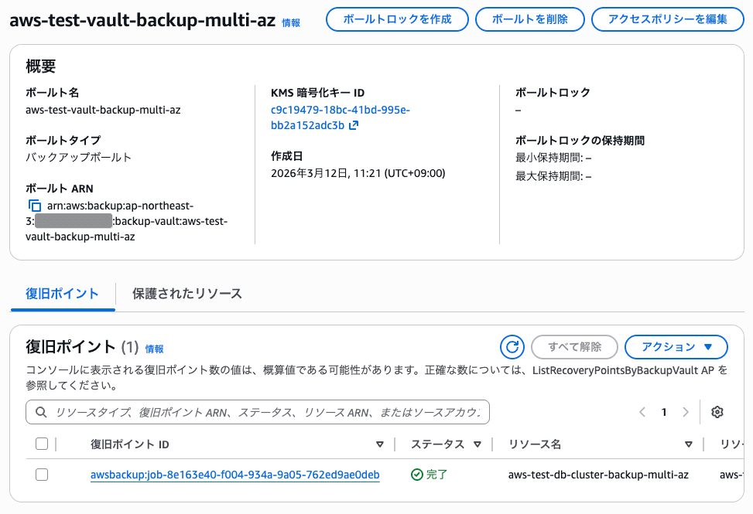This screenshot has height=514, width=753.
Task: Click the ボールトロックを作成 button
Action: point(397,19)
